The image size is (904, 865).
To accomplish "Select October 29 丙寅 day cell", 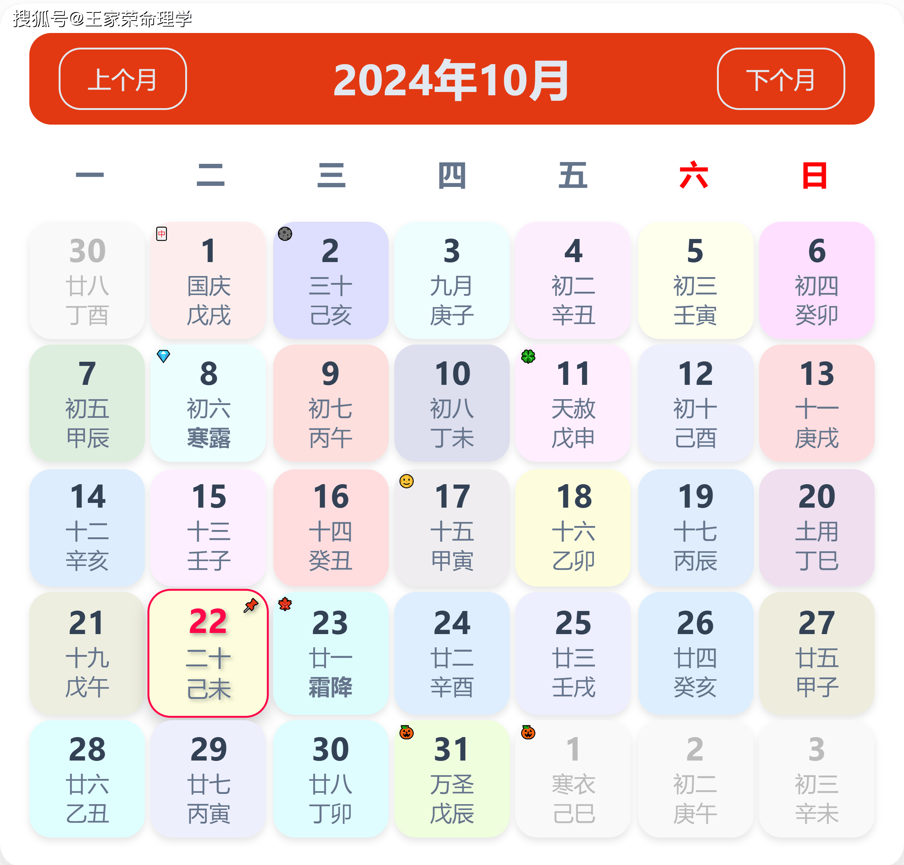I will click(x=208, y=779).
